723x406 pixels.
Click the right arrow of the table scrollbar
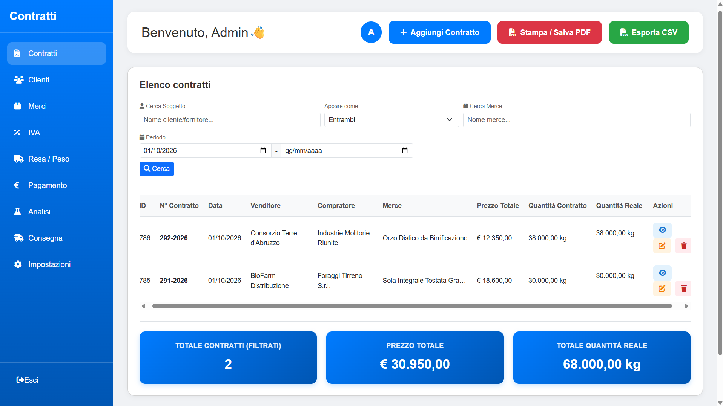(686, 306)
